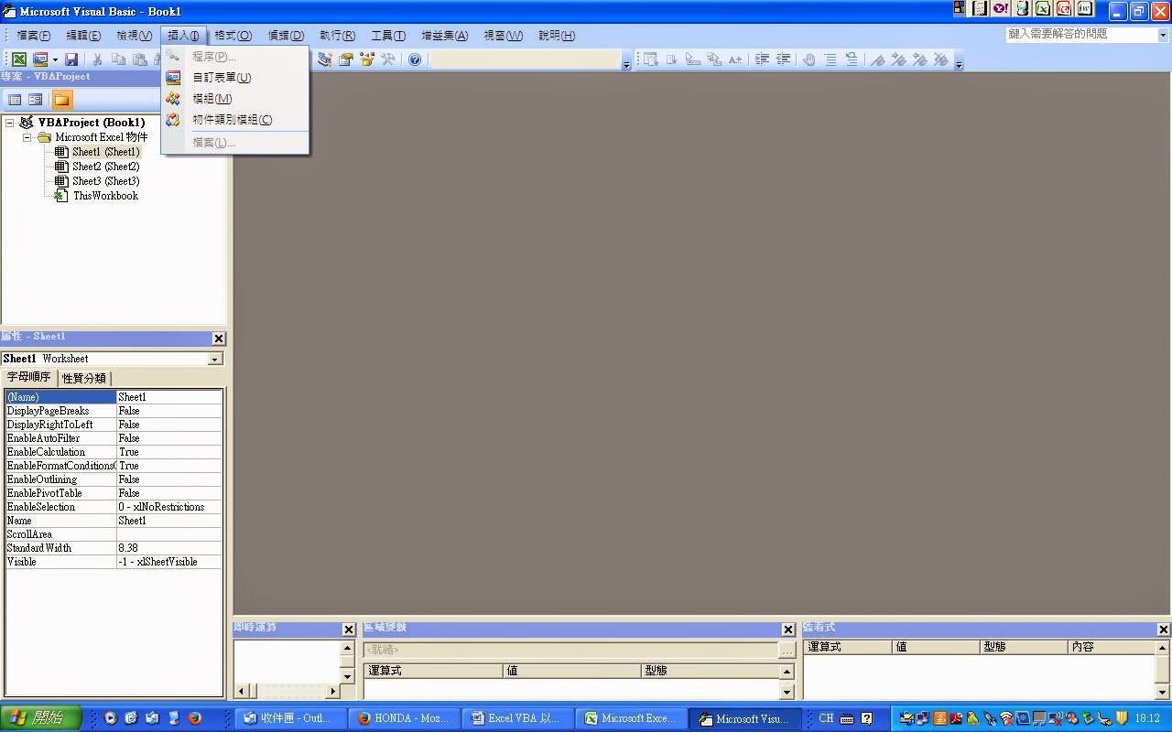
Task: Open the 編輯(E) menu
Action: [83, 36]
